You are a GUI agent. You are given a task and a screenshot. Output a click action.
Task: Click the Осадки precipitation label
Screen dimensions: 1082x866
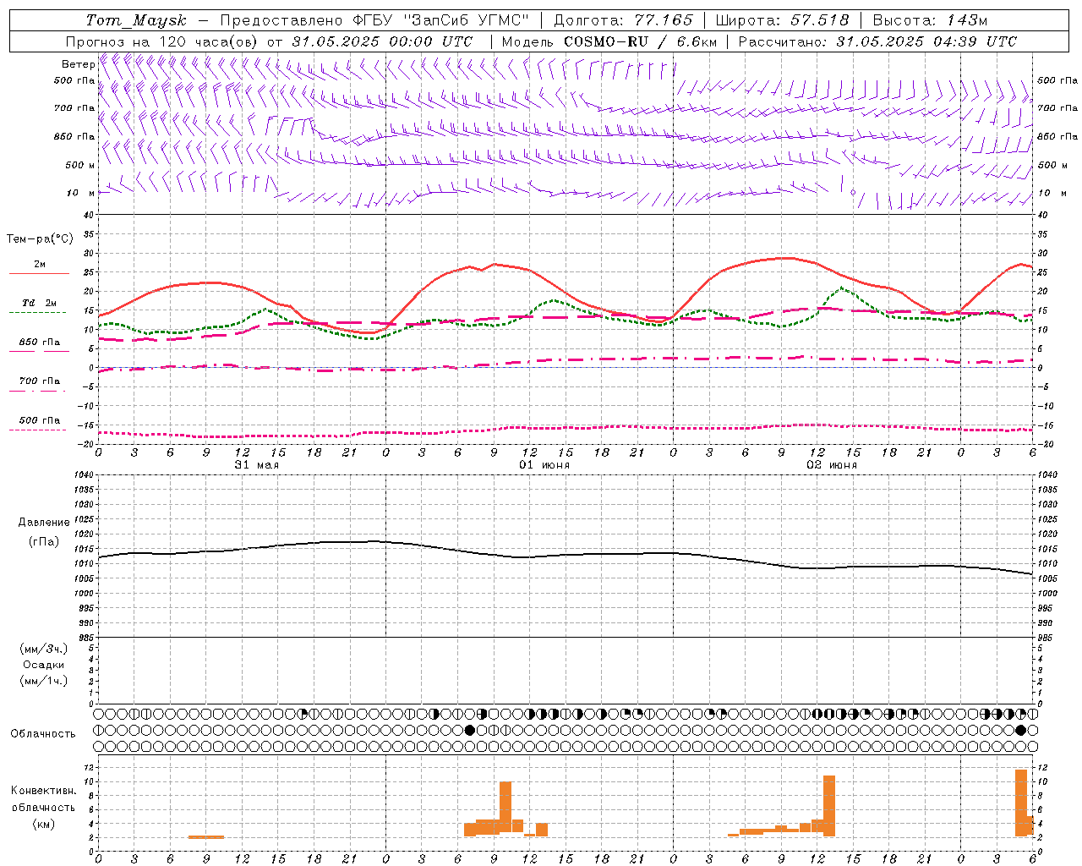tap(43, 665)
